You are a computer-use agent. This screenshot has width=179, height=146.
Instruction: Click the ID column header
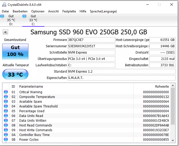click(x=13, y=87)
